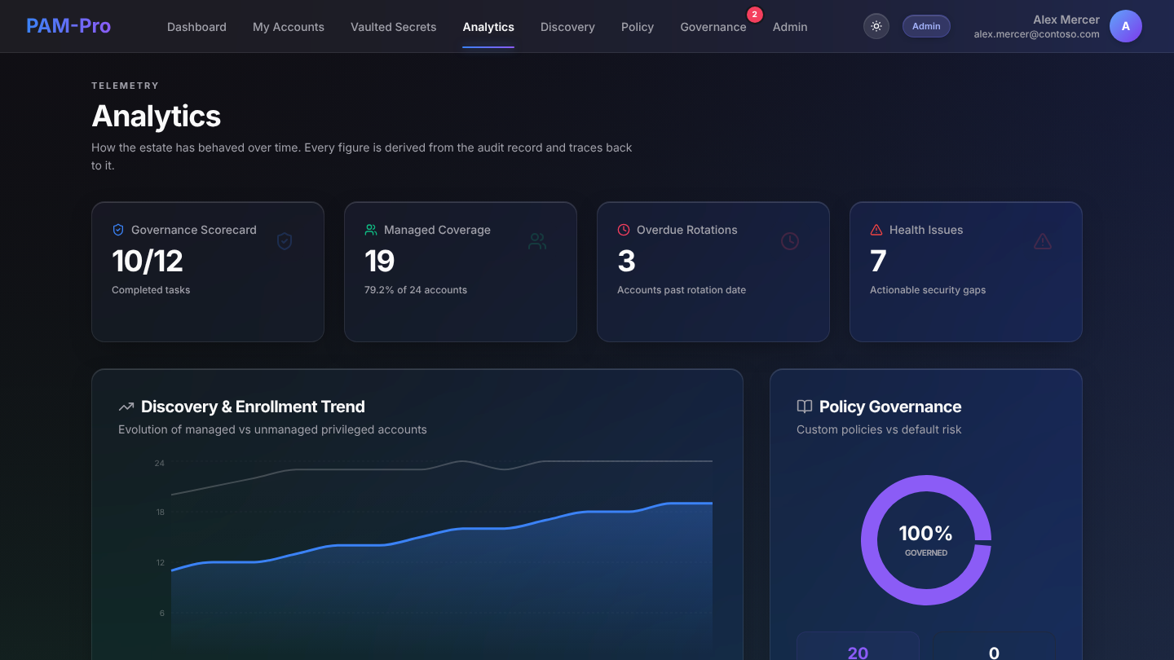Click the faded shield icon in Scorecard card
The width and height of the screenshot is (1174, 660).
(x=285, y=241)
